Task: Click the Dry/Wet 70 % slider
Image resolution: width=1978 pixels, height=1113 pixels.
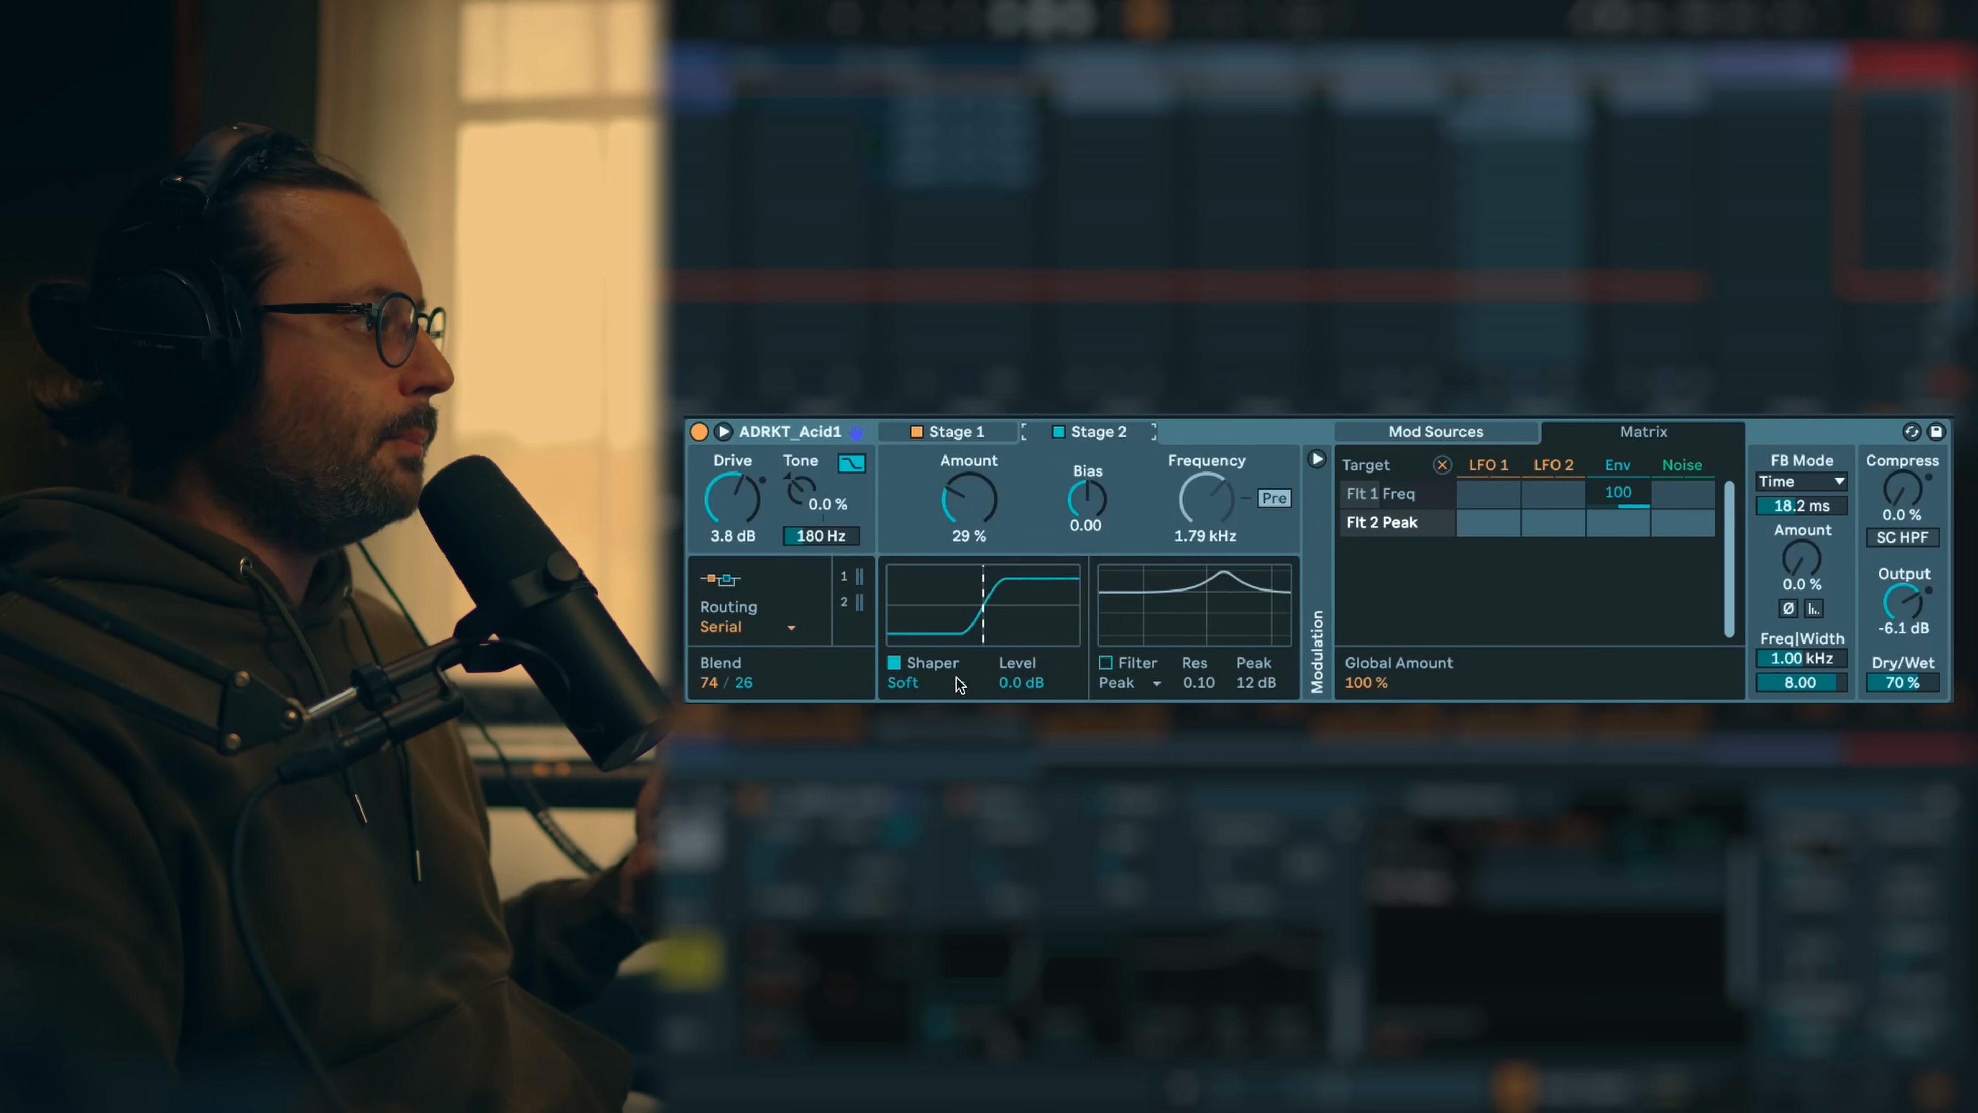Action: tap(1902, 683)
